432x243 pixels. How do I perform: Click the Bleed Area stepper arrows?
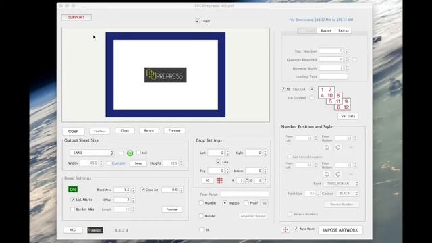tap(134, 190)
